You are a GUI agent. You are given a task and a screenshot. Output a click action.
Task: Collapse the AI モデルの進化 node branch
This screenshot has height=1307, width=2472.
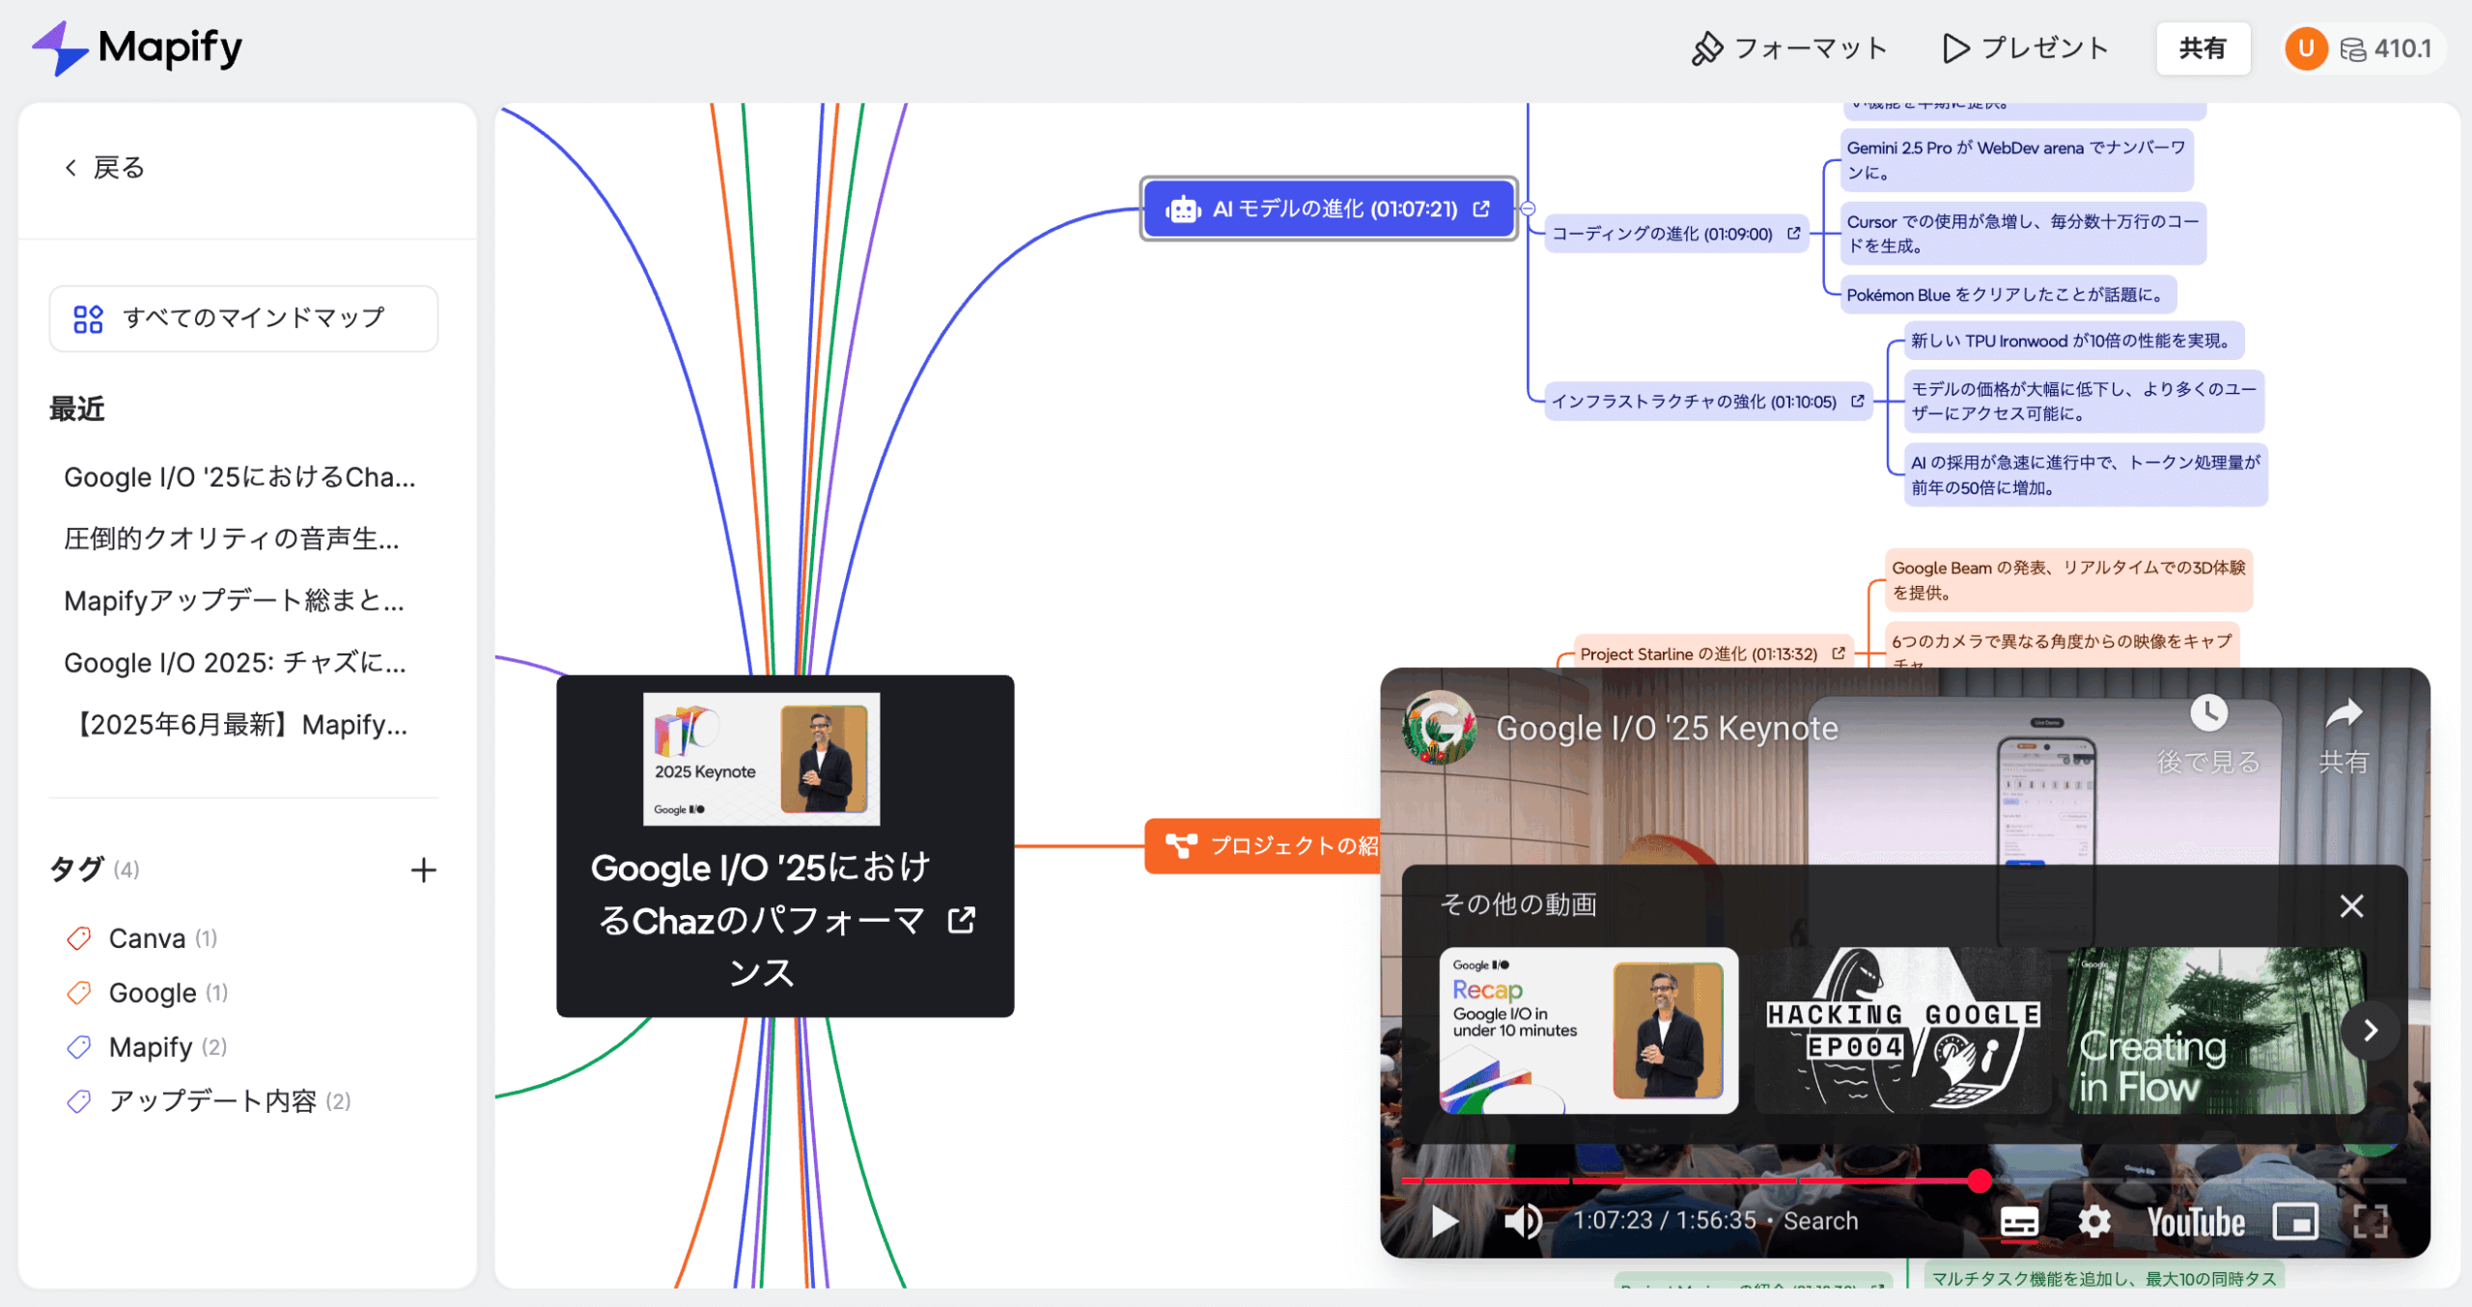pos(1528,209)
